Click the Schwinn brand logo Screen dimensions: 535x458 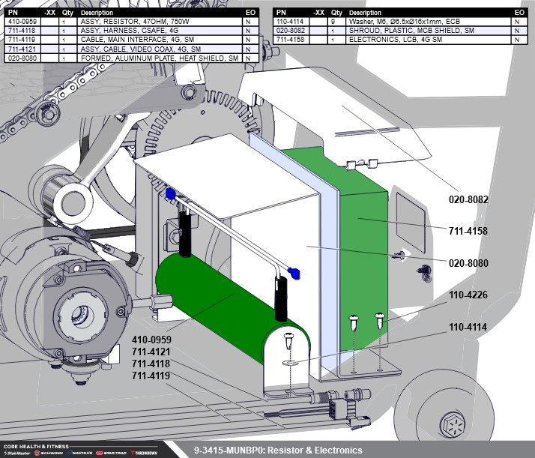[x=50, y=453]
